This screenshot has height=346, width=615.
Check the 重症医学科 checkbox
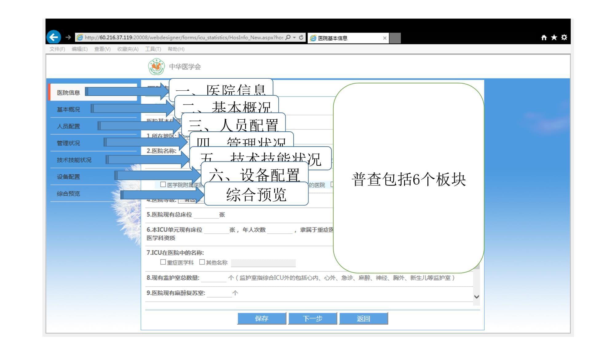pos(163,262)
